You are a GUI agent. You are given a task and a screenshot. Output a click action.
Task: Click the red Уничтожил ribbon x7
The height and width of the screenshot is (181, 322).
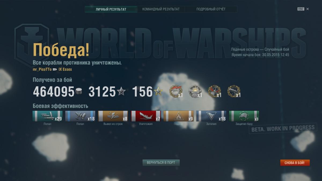[x=146, y=116]
